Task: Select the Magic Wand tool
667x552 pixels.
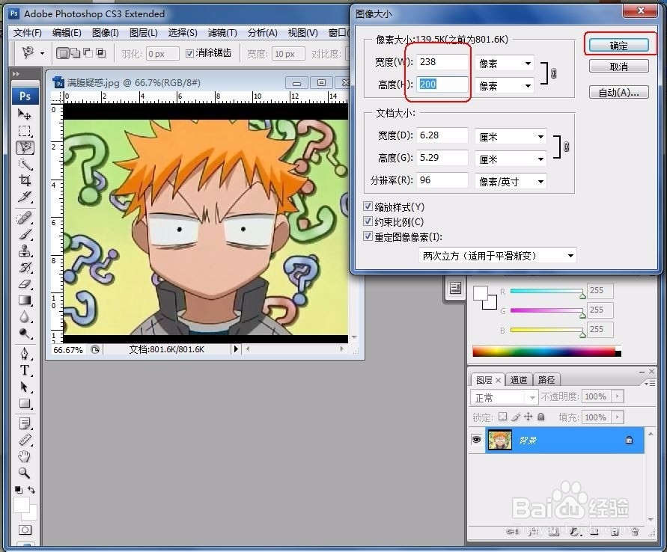Action: 24,164
